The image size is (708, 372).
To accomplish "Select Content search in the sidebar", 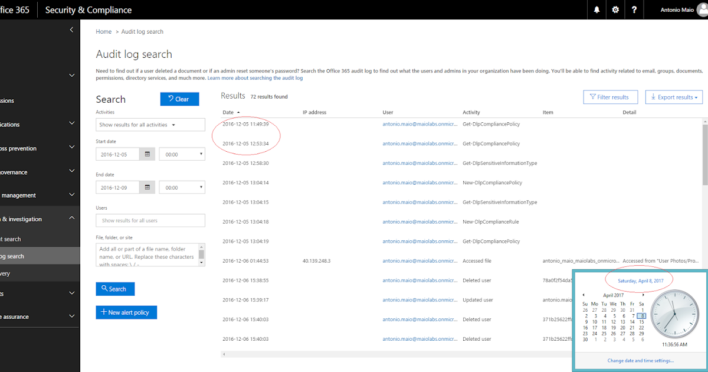I will (18, 239).
